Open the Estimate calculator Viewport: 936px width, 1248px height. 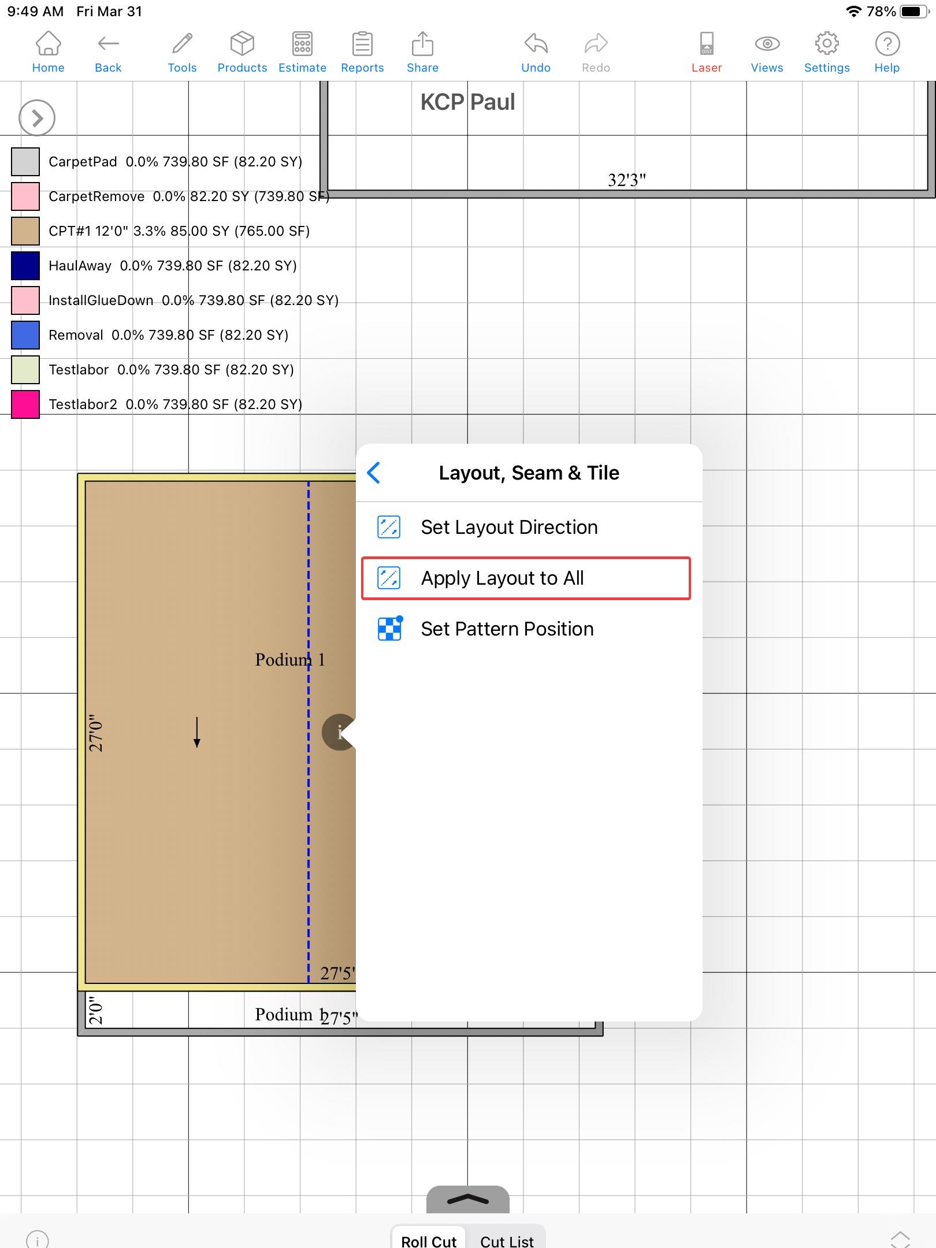click(302, 53)
